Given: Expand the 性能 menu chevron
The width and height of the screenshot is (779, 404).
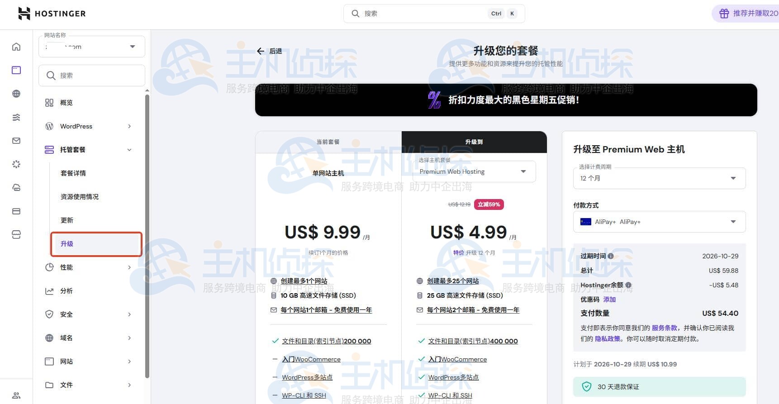Looking at the screenshot, I should point(129,267).
